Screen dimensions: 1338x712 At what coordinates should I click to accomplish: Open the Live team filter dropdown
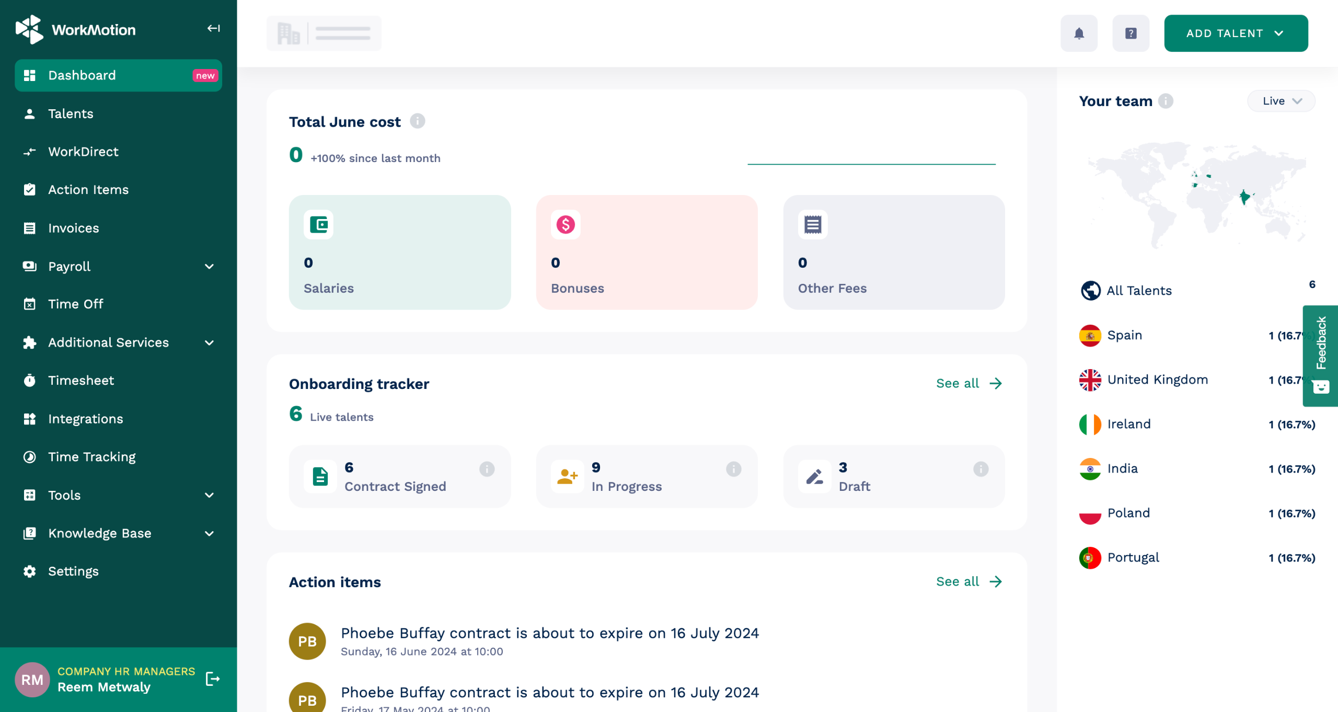1281,101
